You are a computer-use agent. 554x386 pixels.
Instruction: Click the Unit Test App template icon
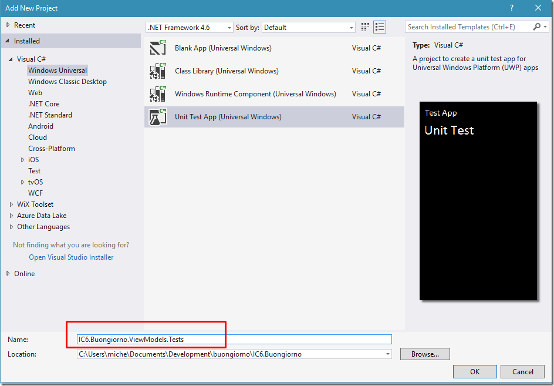158,117
